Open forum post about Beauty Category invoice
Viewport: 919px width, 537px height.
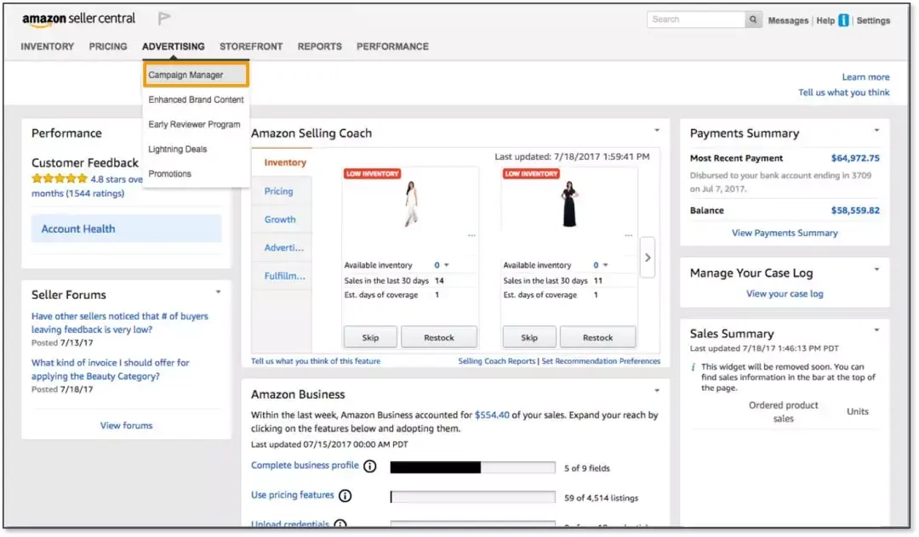pyautogui.click(x=110, y=370)
